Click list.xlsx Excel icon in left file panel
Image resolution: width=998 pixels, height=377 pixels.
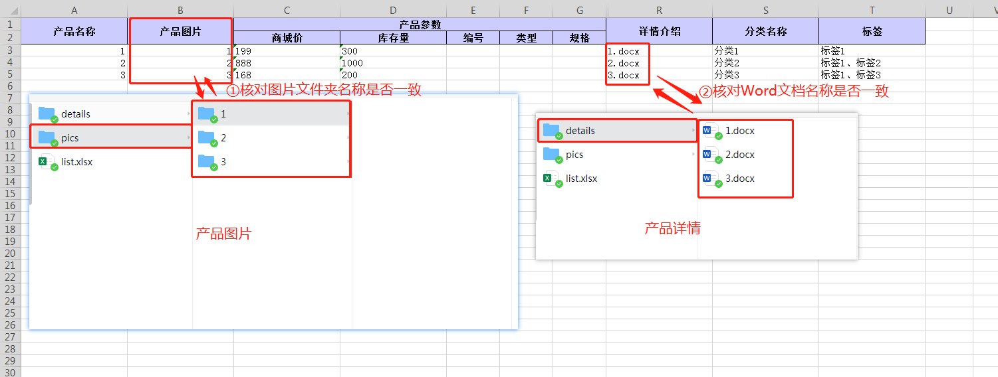click(47, 161)
